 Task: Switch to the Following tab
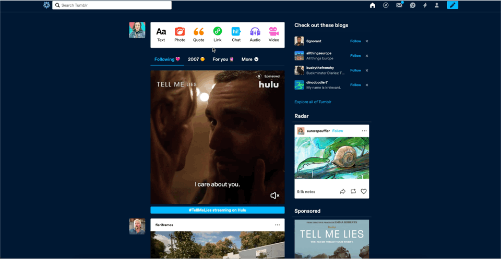(x=167, y=59)
